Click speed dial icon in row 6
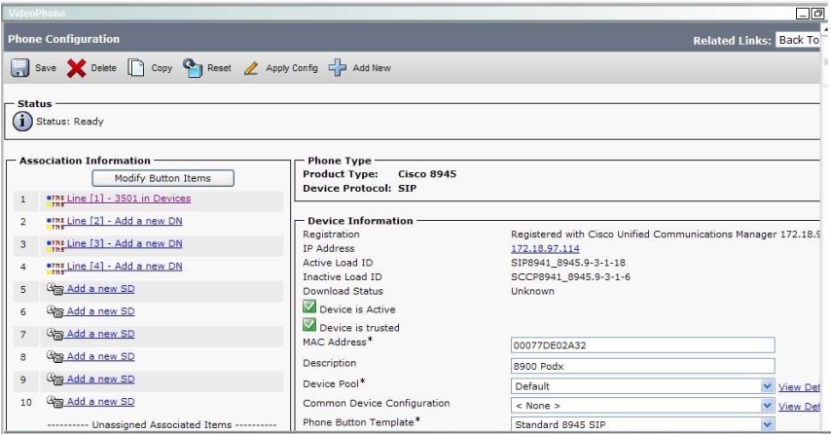This screenshot has width=831, height=434. [x=55, y=312]
